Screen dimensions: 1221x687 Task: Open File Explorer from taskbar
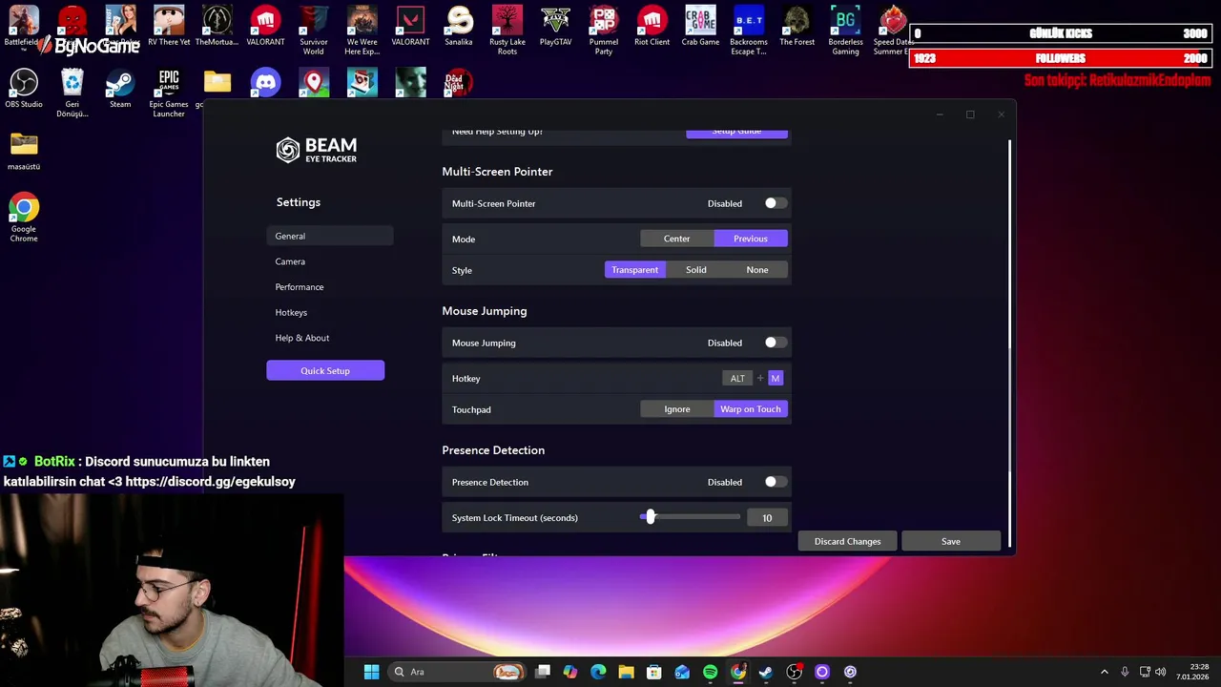[x=626, y=672]
